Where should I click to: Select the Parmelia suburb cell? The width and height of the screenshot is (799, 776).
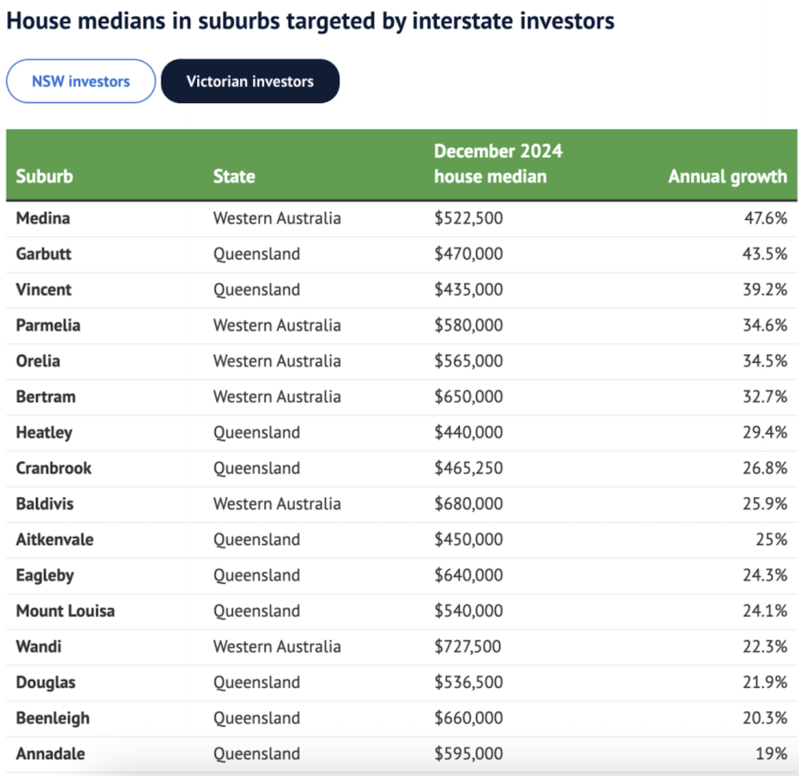(48, 325)
